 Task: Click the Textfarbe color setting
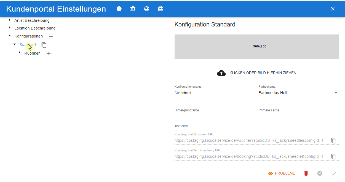[x=181, y=126]
